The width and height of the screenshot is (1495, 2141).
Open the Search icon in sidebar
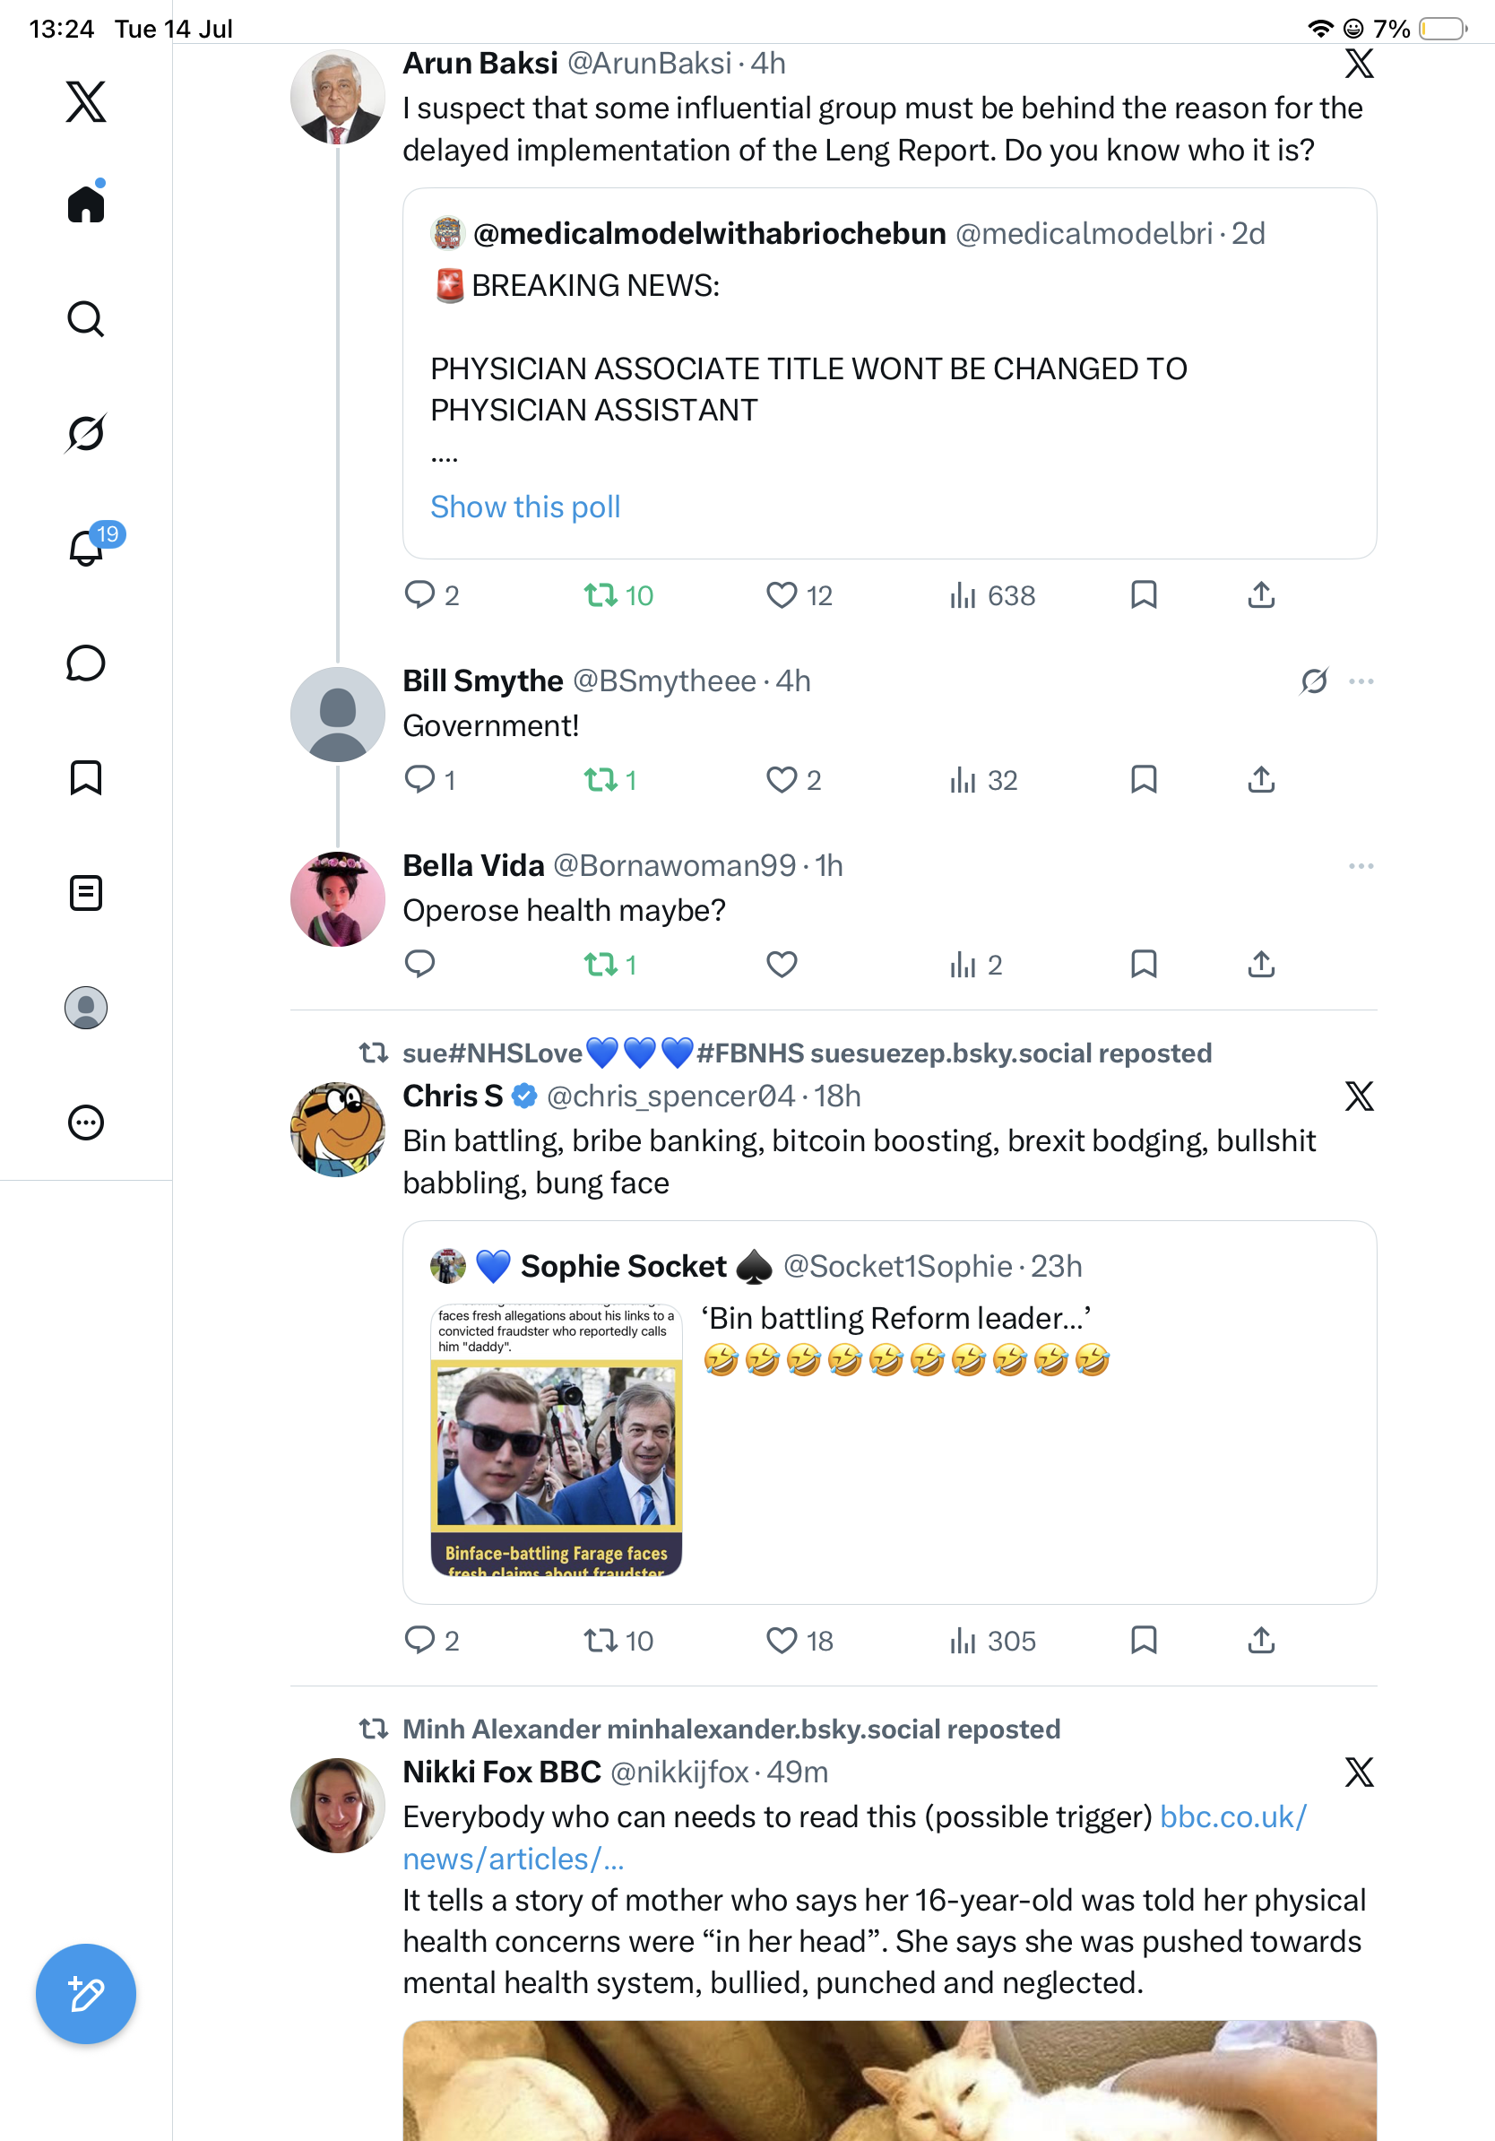[x=86, y=319]
